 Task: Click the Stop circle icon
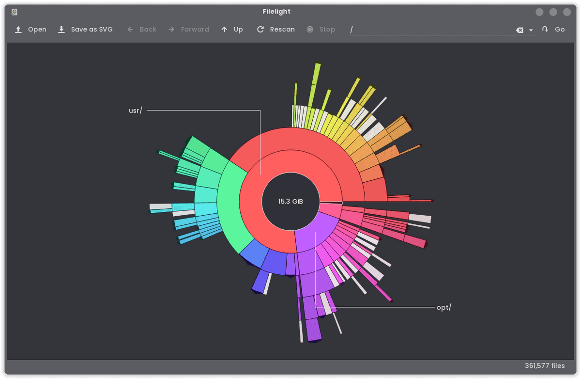310,30
